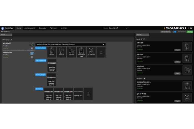The height and width of the screenshot is (129, 194).
Task: Select EOS-C300 tile in Camera Selector row
Action: (x=71, y=52)
